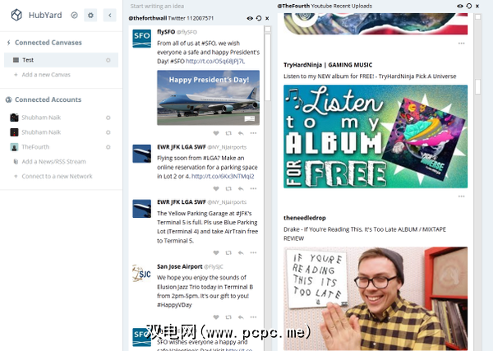Select the Test canvas

[61, 60]
